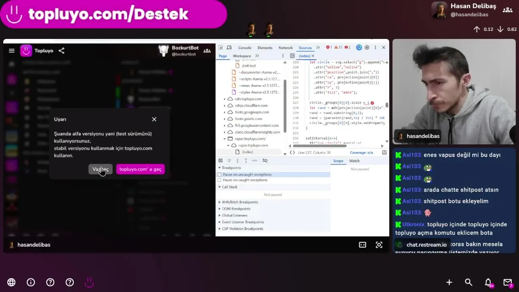This screenshot has height=292, width=519.
Task: Open the members icon beside BozkurtBot
Action: (207, 51)
